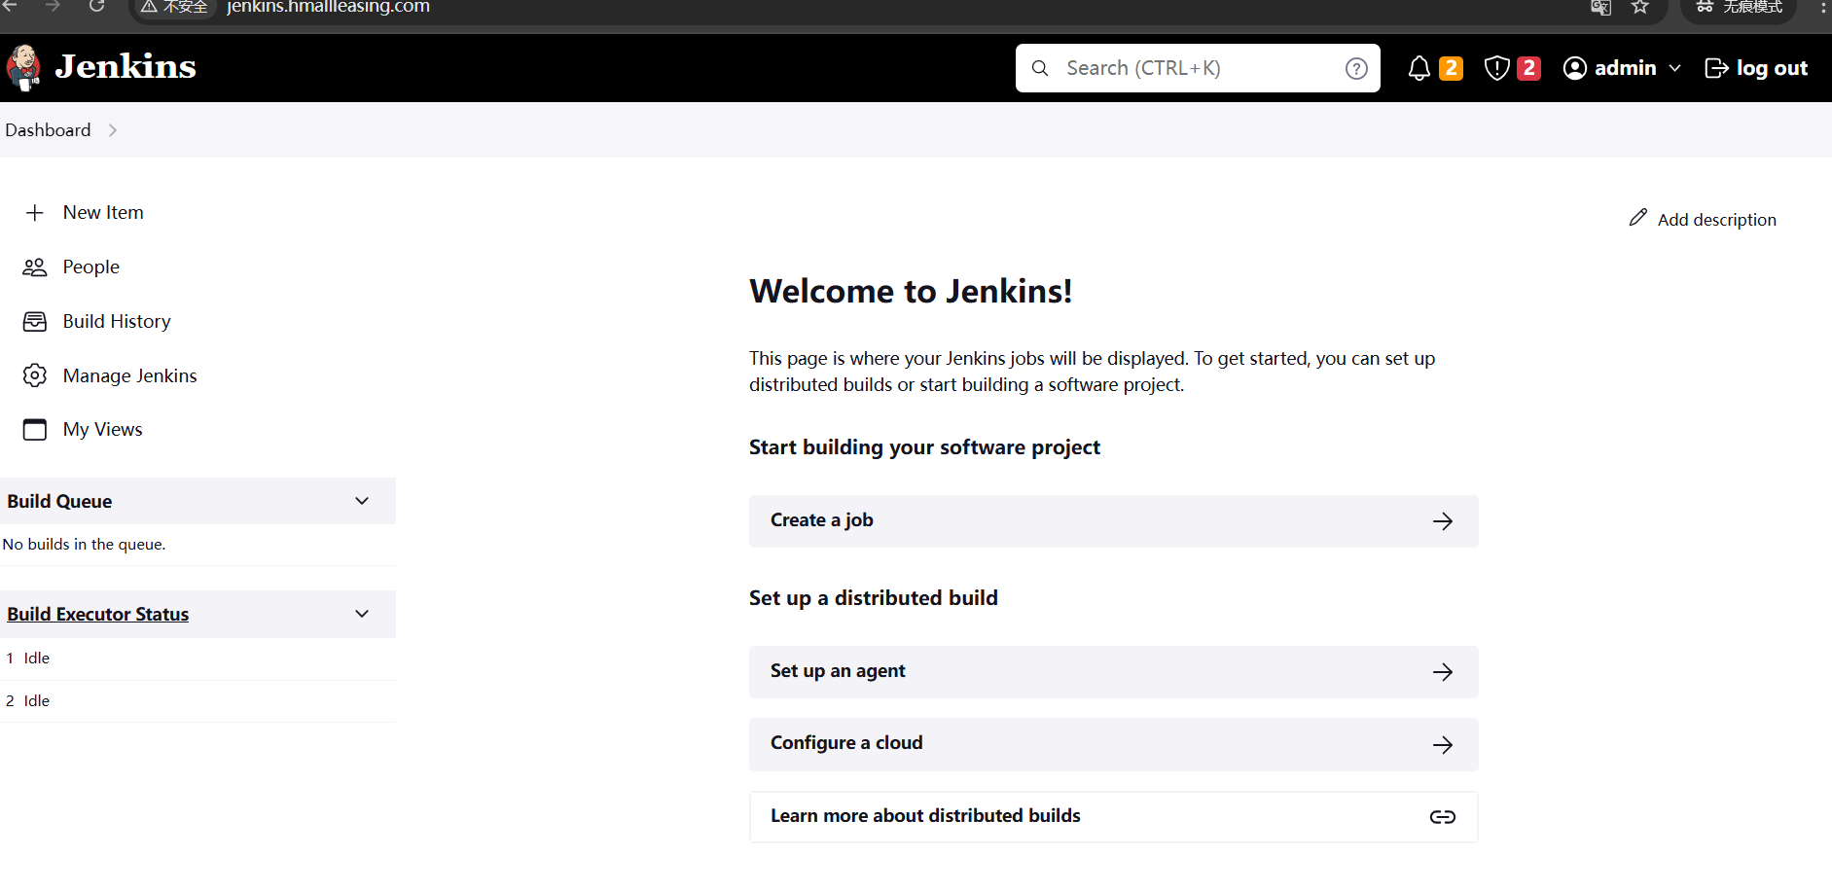Click Set up an agent
1832x890 pixels.
coord(1113,672)
